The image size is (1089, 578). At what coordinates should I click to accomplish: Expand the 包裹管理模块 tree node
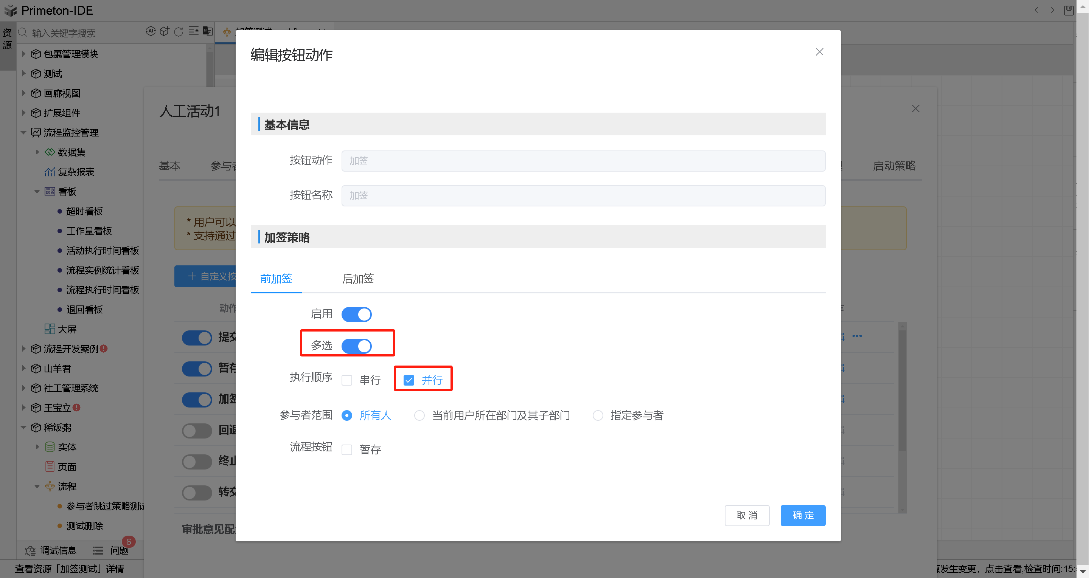[24, 54]
